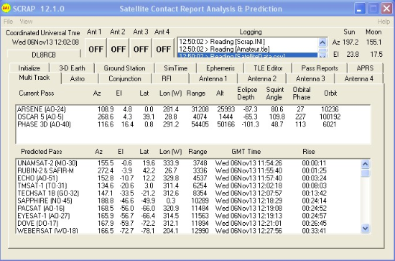395x261 pixels.
Task: Switch to the Antenna 2 tab
Action: pos(261,78)
